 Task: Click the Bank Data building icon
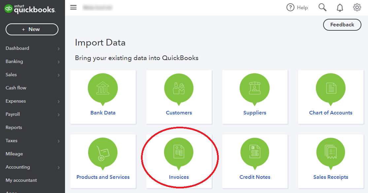point(103,88)
